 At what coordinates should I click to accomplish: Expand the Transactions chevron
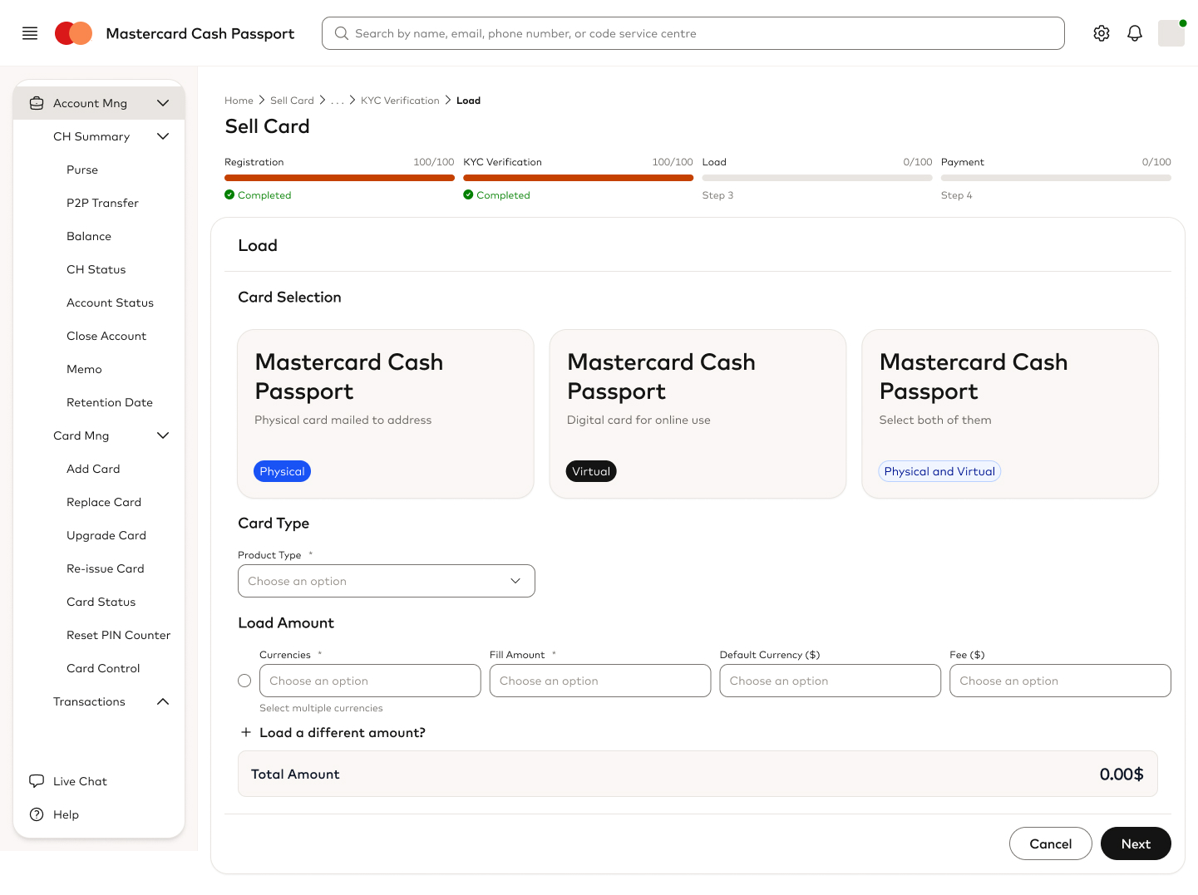163,701
